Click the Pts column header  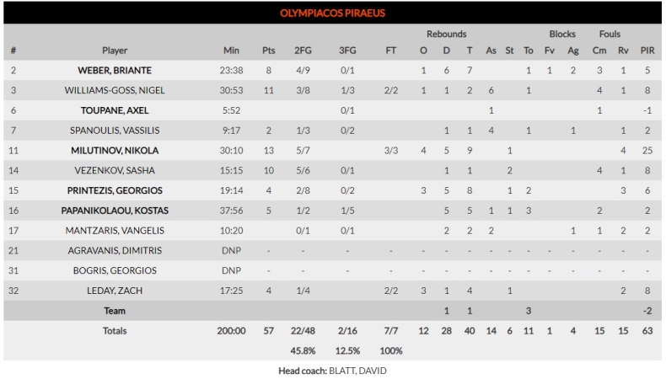(x=269, y=50)
